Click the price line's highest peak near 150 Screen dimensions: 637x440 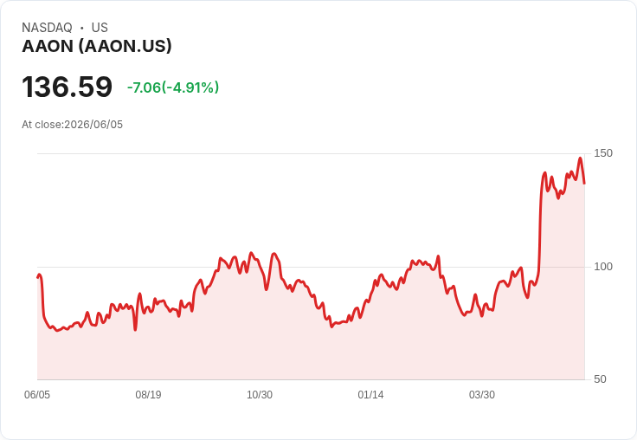(x=581, y=159)
